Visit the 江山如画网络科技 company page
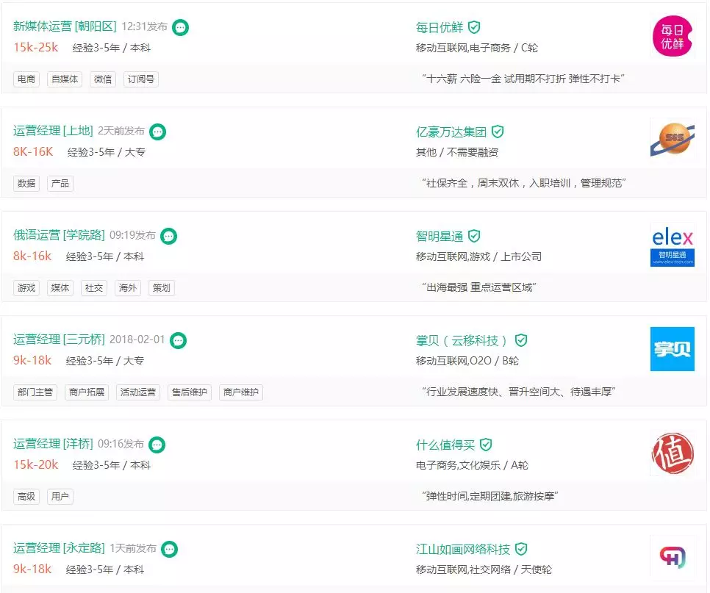This screenshot has width=710, height=593. tap(463, 549)
